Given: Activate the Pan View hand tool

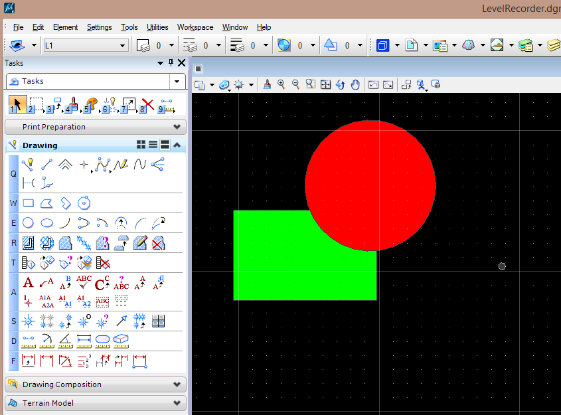Looking at the screenshot, I should [x=355, y=84].
